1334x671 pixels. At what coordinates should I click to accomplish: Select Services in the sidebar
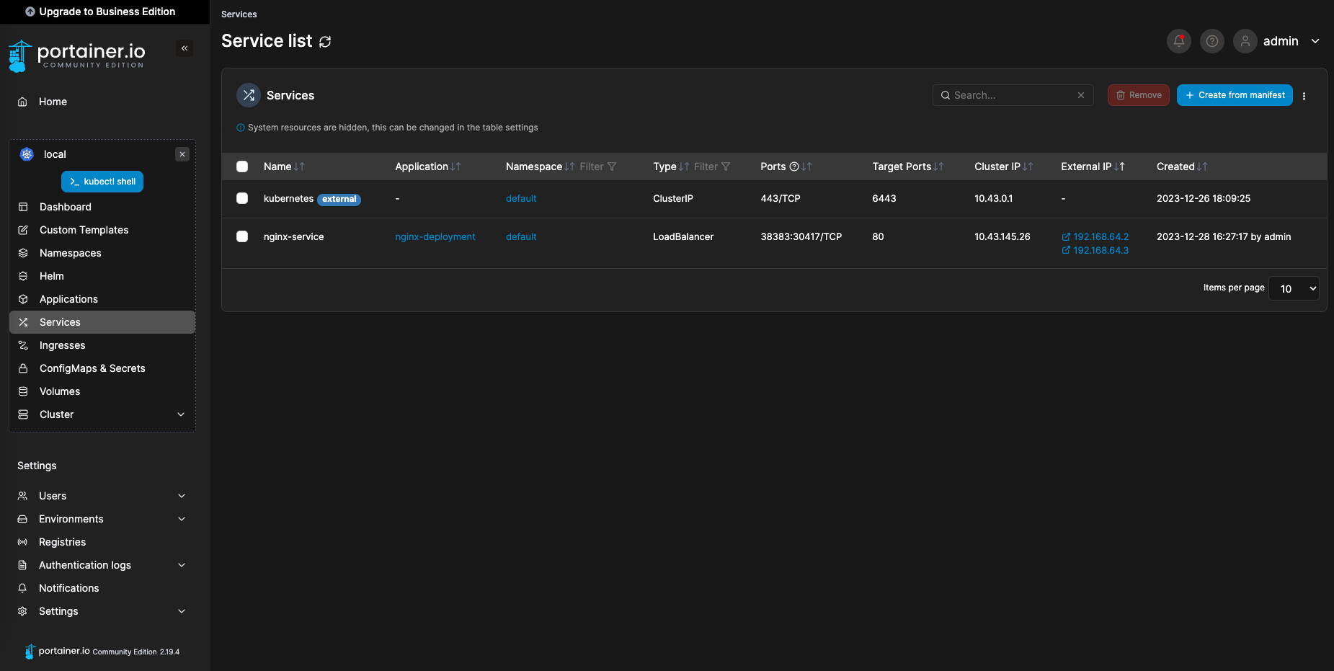coord(102,322)
